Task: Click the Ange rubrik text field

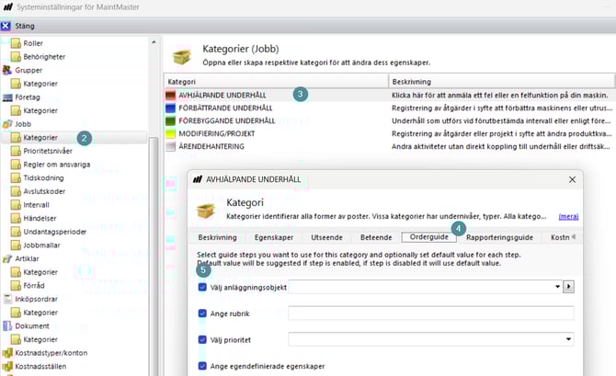Action: pos(430,313)
